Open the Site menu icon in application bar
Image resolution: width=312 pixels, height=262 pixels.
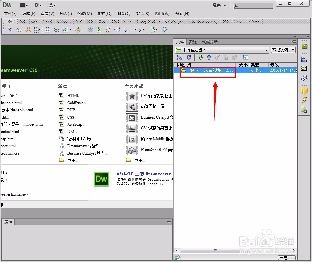(x=52, y=5)
